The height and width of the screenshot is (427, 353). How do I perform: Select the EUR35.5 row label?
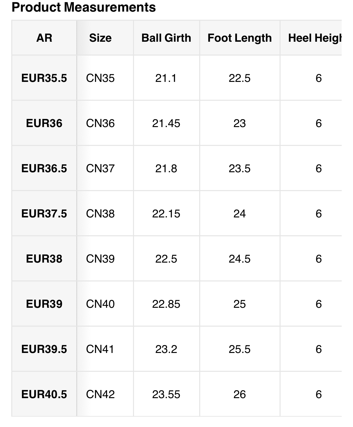pyautogui.click(x=44, y=78)
